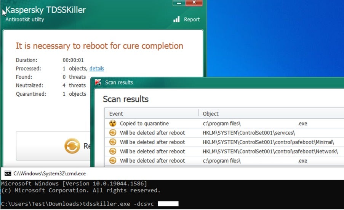This screenshot has width=344, height=210.
Task: Select the services row 'Will be deleted after reboot' text
Action: [152, 133]
